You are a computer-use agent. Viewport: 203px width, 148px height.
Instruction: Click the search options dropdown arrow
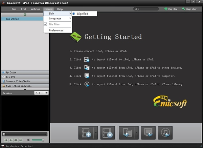(138, 9)
